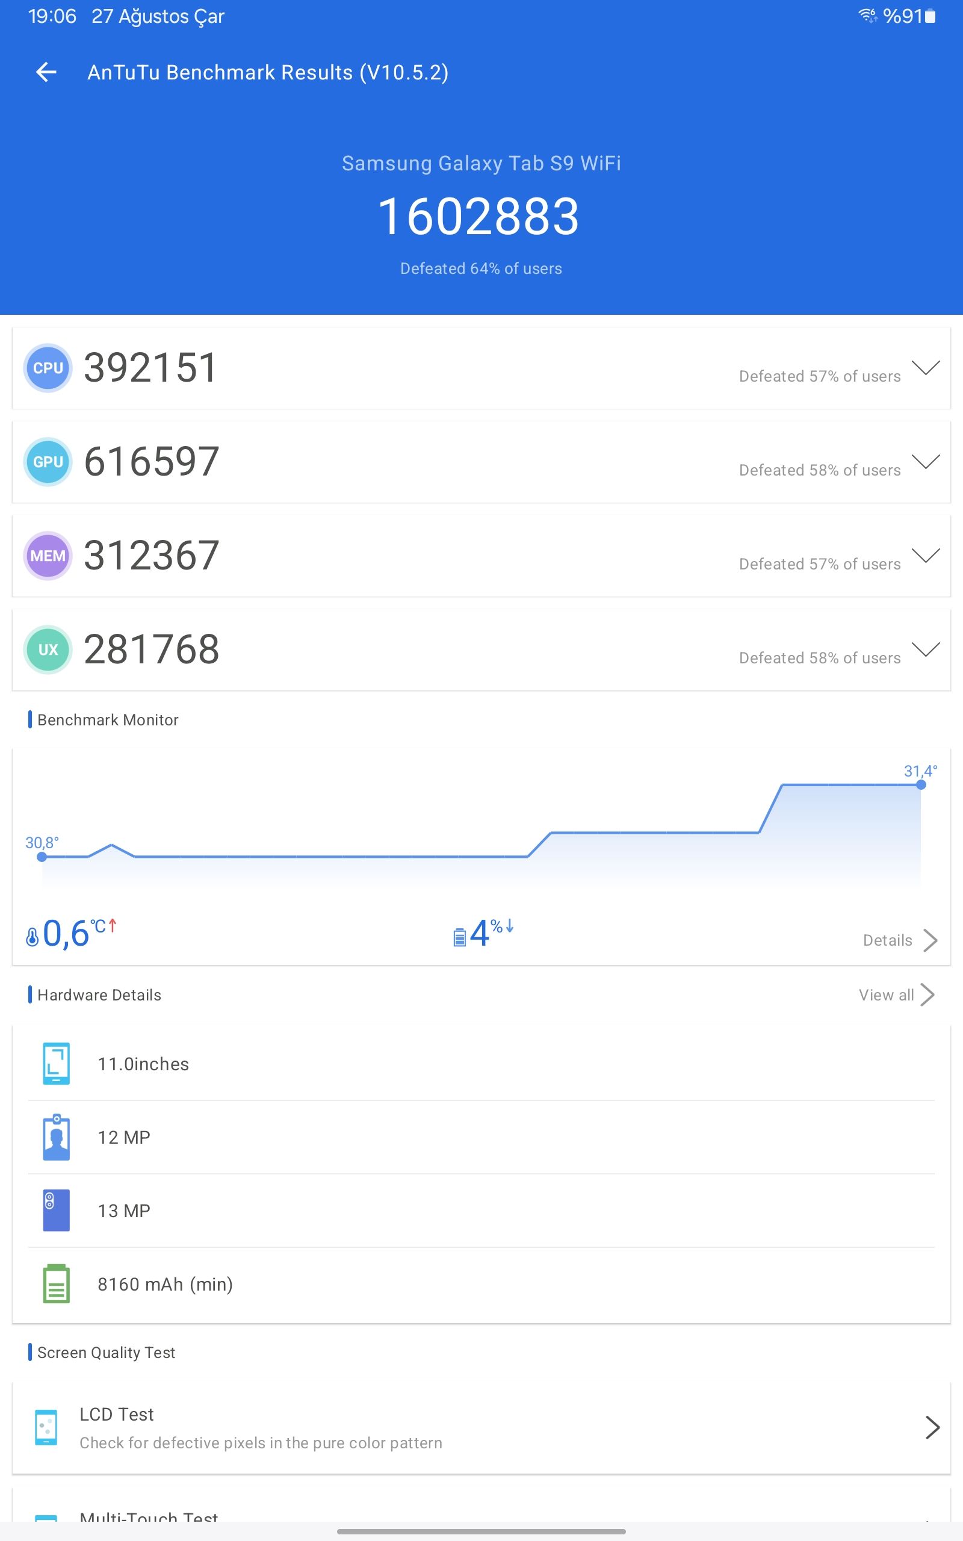Open Benchmark Monitor Details link
This screenshot has height=1541, width=963.
899,940
